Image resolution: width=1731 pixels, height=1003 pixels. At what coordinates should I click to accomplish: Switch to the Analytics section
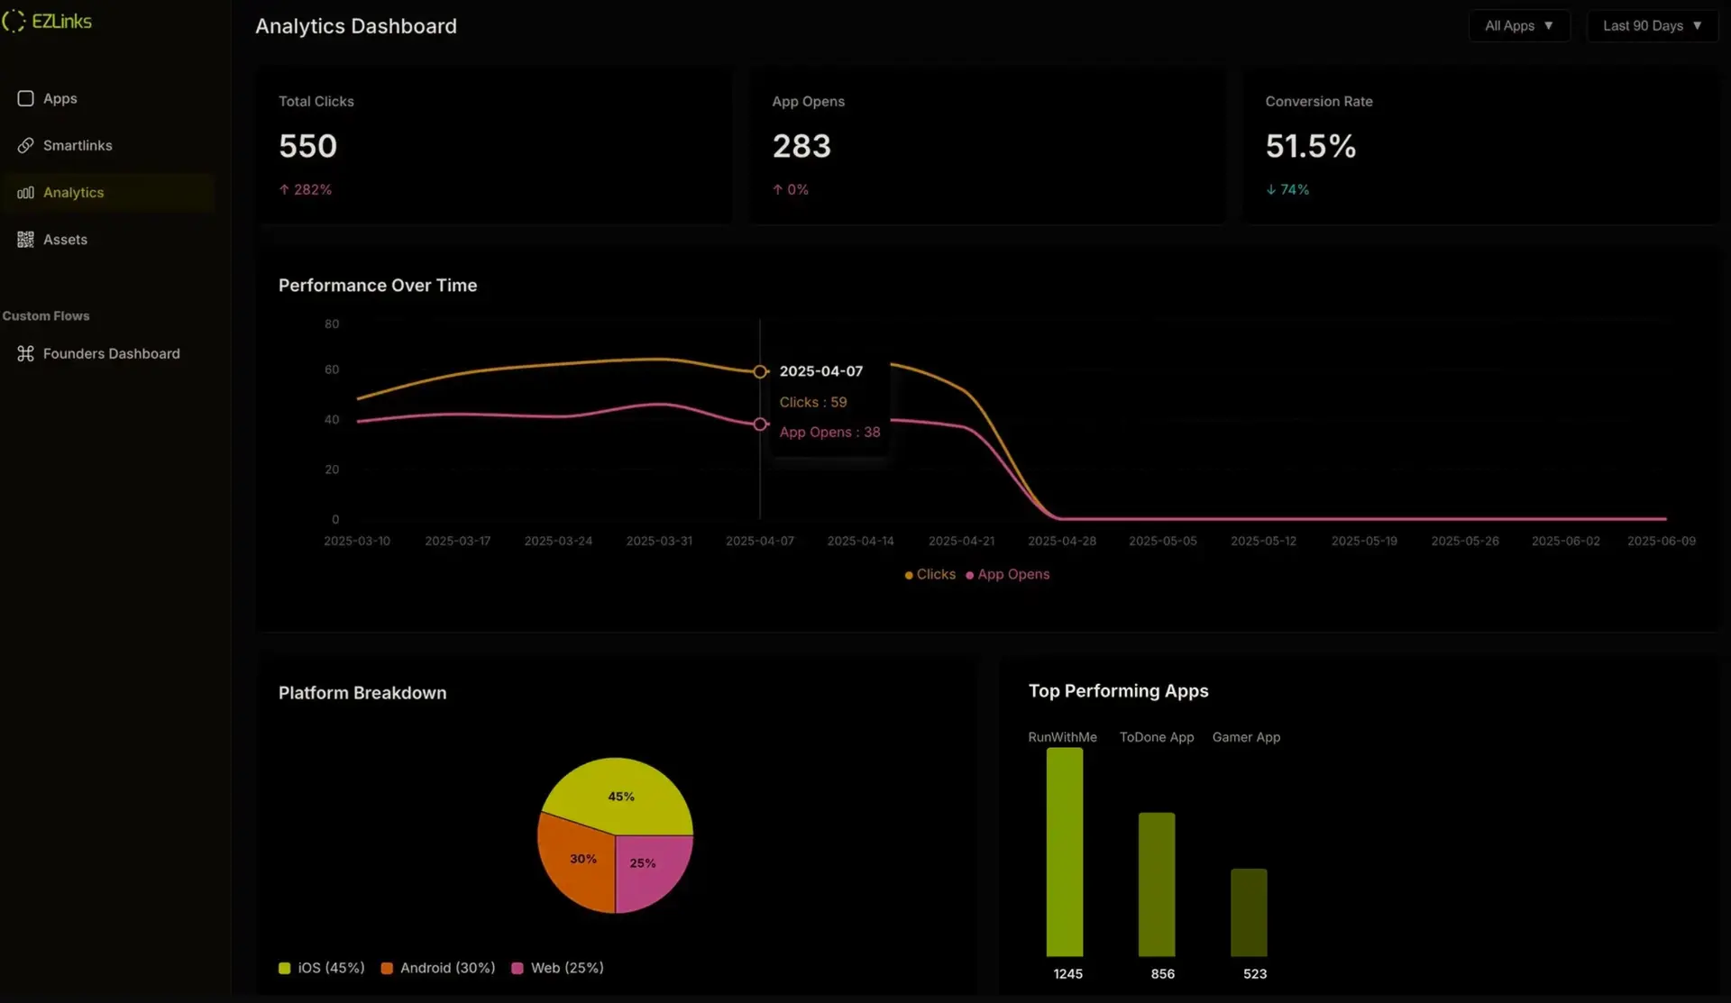click(x=72, y=192)
